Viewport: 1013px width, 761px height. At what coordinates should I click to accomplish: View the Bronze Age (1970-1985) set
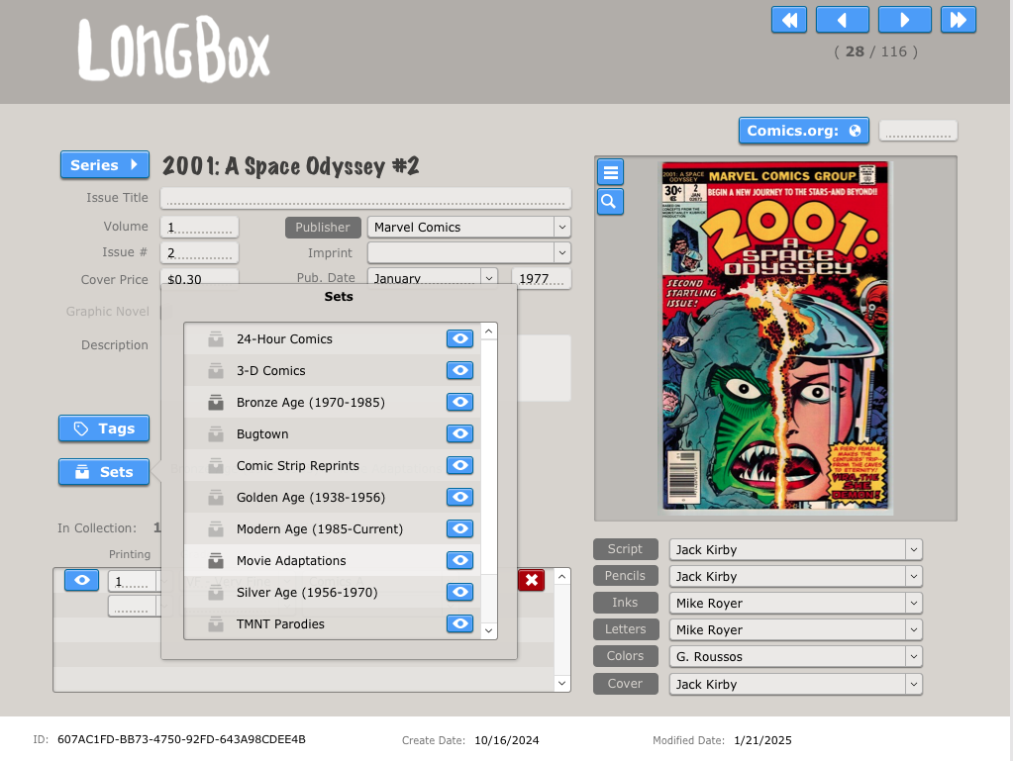[x=460, y=402]
